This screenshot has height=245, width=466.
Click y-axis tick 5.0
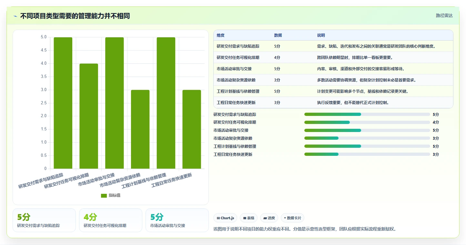(44, 37)
